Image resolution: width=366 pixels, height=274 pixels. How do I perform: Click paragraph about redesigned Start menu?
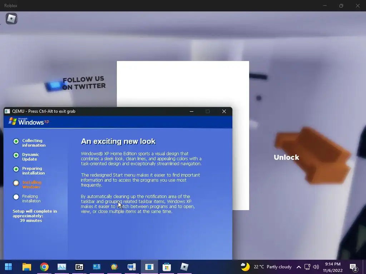(140, 180)
